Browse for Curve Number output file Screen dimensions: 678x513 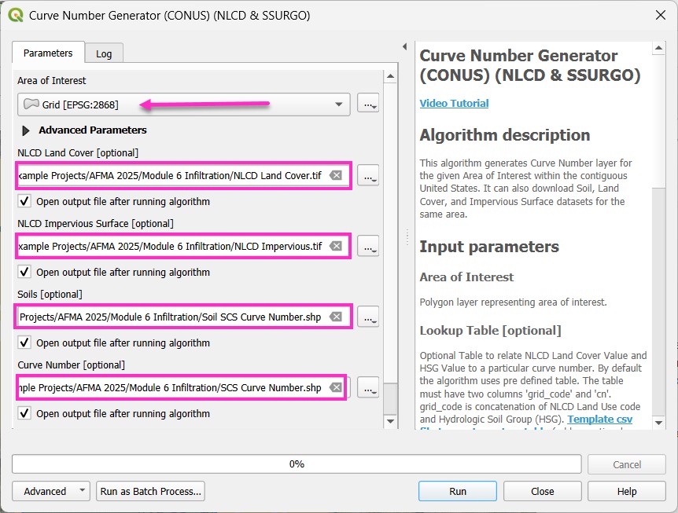coord(367,387)
